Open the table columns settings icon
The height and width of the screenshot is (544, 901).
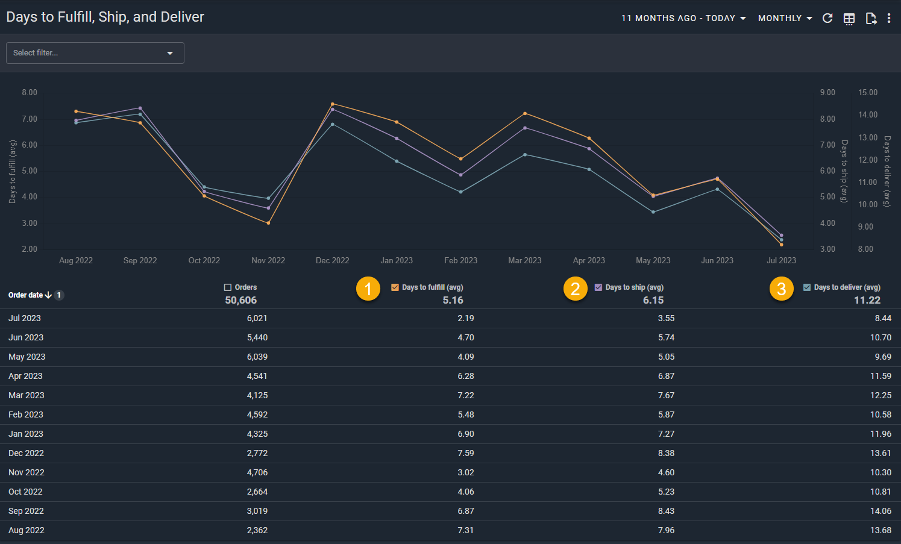pos(849,18)
